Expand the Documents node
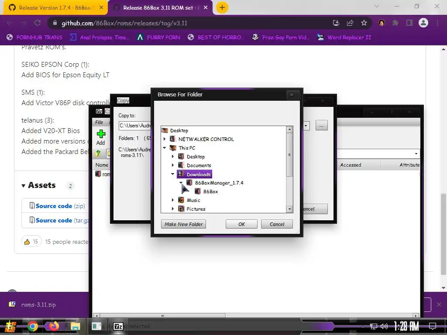The image size is (447, 335). point(173,165)
